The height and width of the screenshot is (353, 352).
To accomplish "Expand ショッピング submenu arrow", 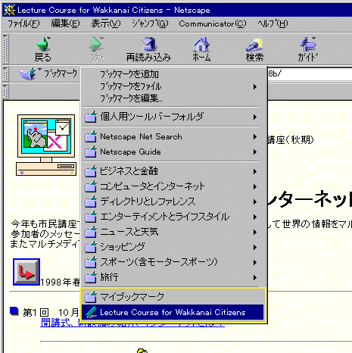I will pyautogui.click(x=255, y=247).
